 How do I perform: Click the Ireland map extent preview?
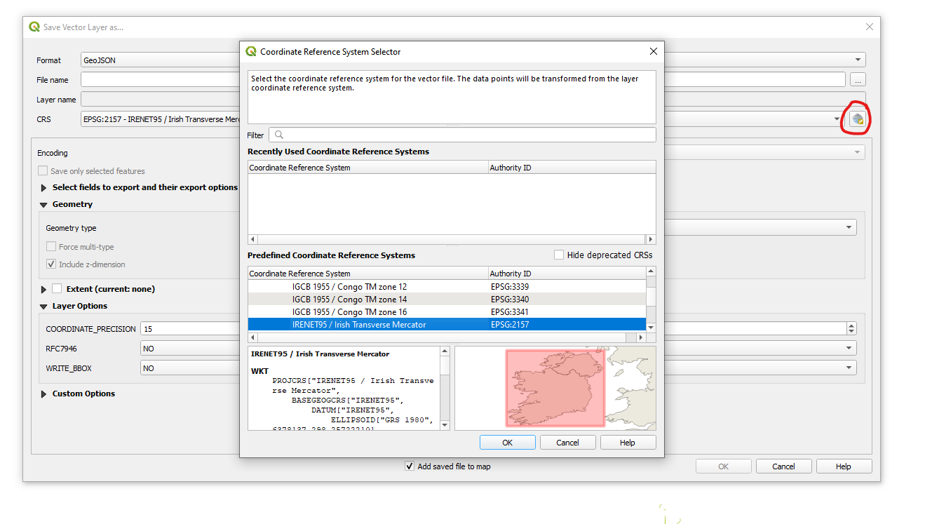pos(555,388)
